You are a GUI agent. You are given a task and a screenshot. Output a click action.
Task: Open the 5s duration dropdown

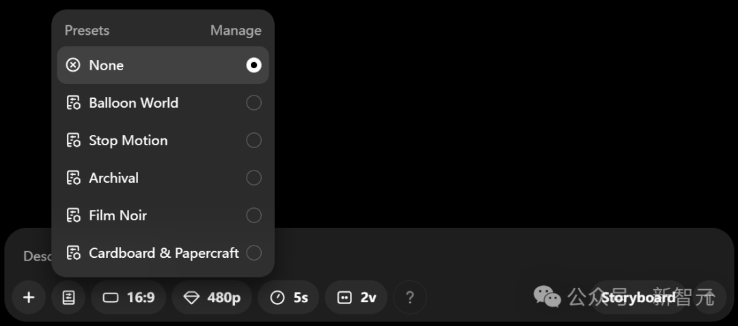pyautogui.click(x=288, y=297)
